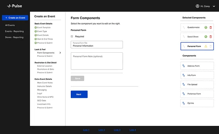Open footer Link 3
The width and height of the screenshot is (219, 134).
(x=117, y=130)
